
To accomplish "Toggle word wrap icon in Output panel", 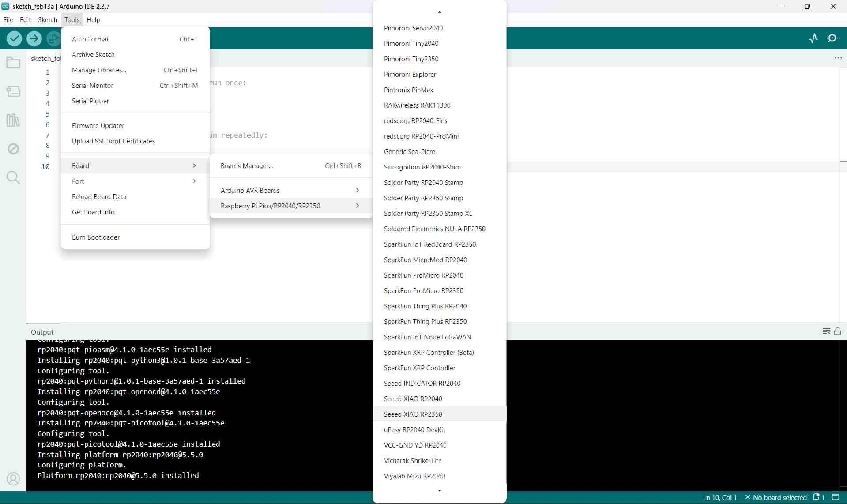I will 826,331.
